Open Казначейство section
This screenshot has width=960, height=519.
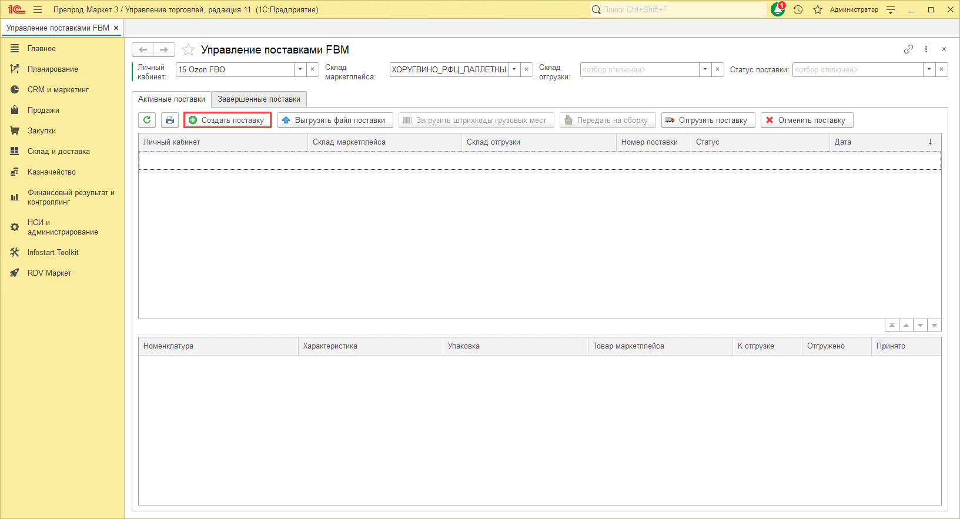(x=62, y=172)
